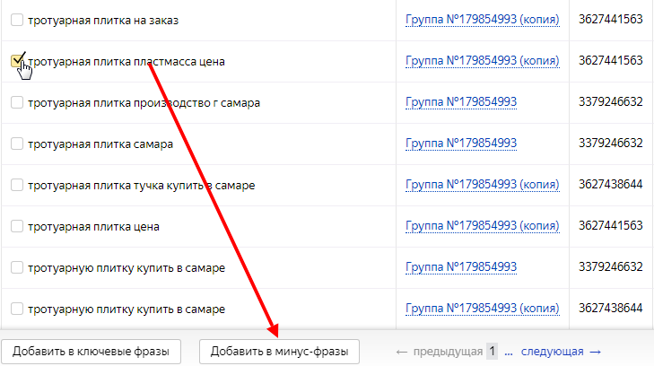
Task: Click "Добавить в ключевые фразы" button
Action: tap(91, 352)
